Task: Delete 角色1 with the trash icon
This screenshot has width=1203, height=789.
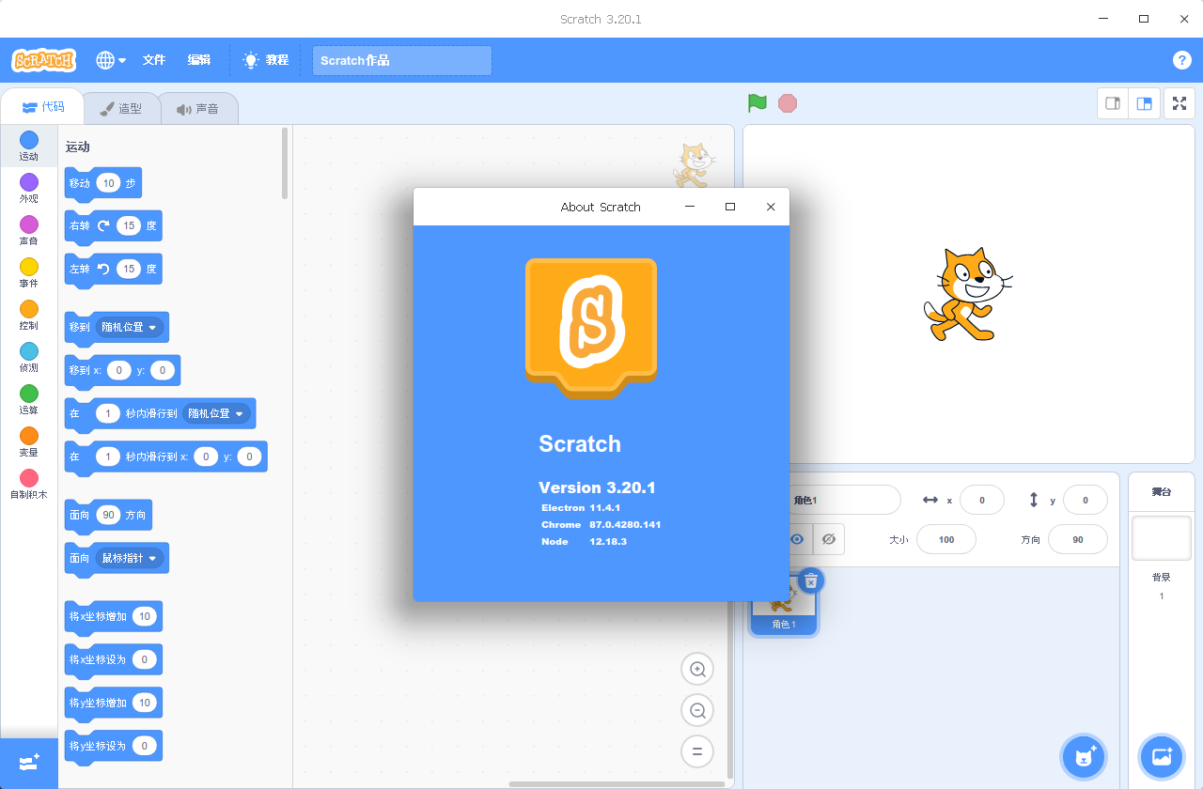Action: coord(810,580)
